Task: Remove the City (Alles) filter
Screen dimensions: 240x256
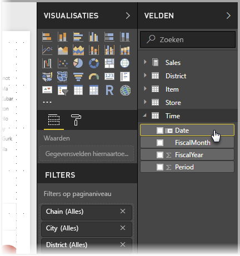Action: [123, 228]
